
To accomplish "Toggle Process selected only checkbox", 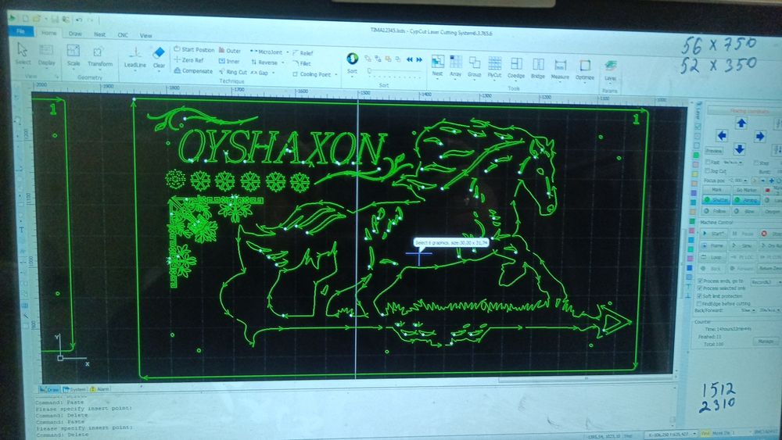I will [700, 288].
